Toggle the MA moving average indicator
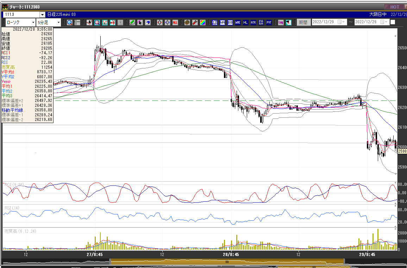 point(223,23)
